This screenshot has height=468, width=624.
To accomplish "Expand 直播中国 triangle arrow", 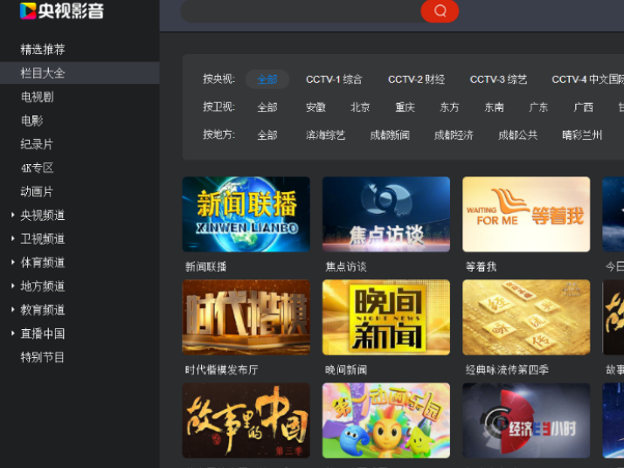I will [x=13, y=334].
